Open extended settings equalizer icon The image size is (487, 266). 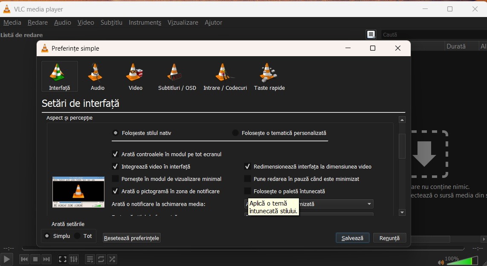[x=74, y=259]
